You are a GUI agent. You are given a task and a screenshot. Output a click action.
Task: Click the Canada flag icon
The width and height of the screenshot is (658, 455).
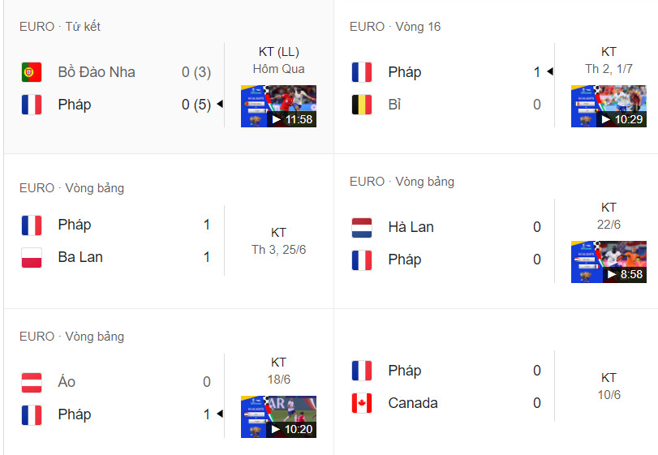coord(362,403)
